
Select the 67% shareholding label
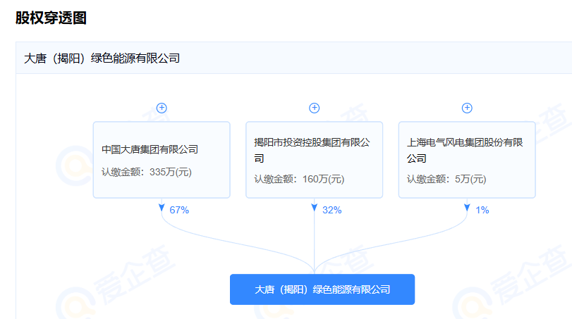click(x=179, y=210)
